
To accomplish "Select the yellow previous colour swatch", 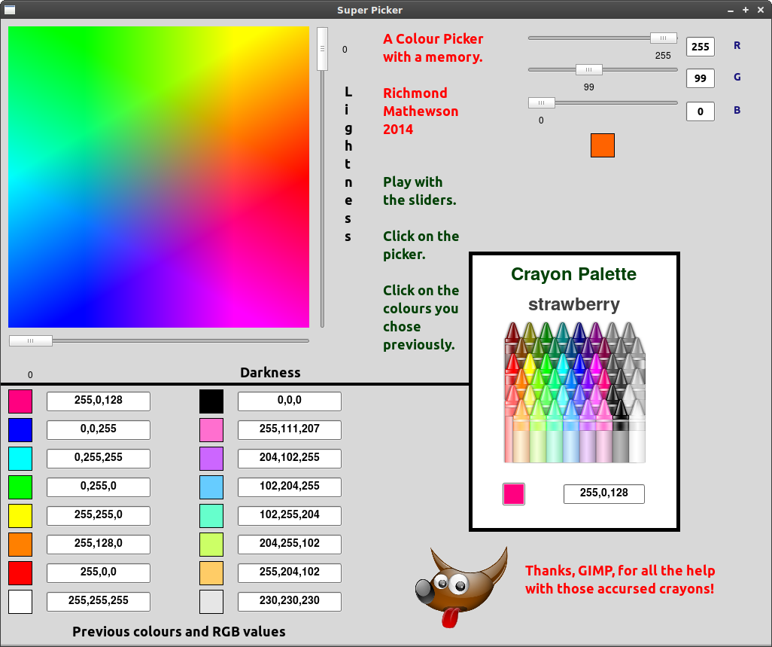I will tap(20, 516).
